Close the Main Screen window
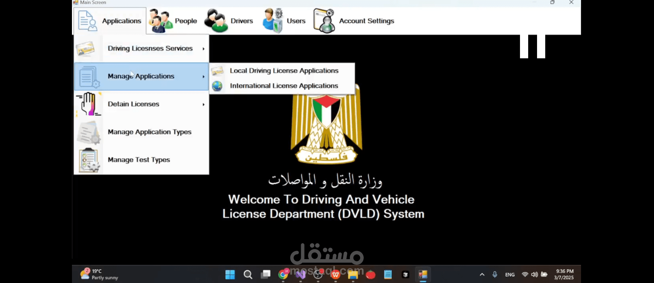This screenshot has width=654, height=283. [x=571, y=2]
